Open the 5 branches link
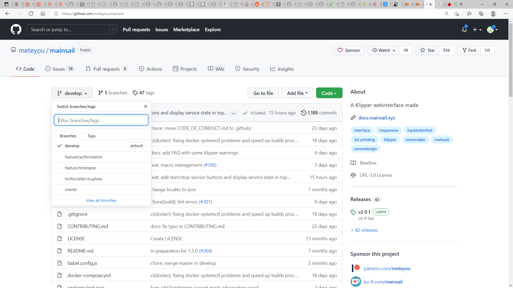 pos(113,93)
